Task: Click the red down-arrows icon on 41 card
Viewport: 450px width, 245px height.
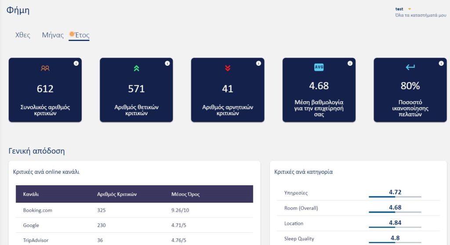Action: pyautogui.click(x=228, y=68)
